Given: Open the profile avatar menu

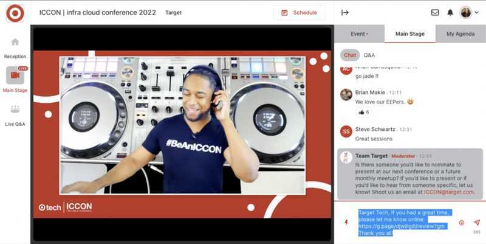Looking at the screenshot, I should (x=469, y=12).
